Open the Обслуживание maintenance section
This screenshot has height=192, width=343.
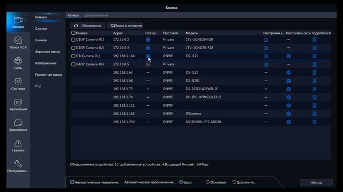[18, 166]
